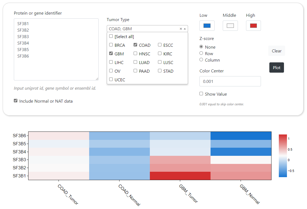The image size is (307, 209).
Task: Collapse the Tumor Type dropdown arrow
Action: click(x=185, y=29)
